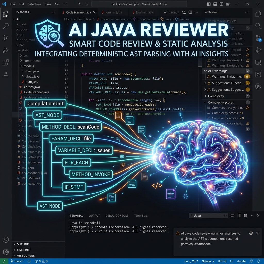Click the sync changes icon in status bar
Image resolution: width=264 pixels, height=264 pixels.
(29, 261)
